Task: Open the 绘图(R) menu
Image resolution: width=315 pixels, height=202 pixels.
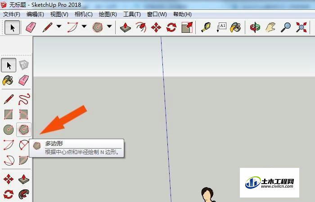Action: [x=108, y=14]
